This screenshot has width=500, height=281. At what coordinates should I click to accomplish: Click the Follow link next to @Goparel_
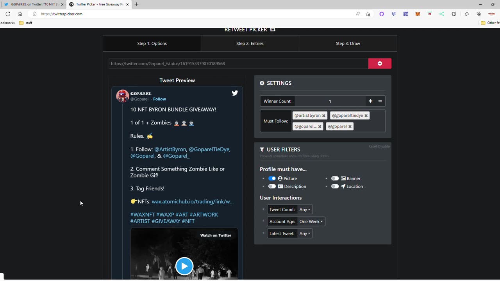[x=159, y=99]
